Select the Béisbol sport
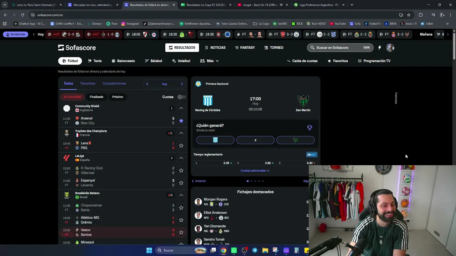This screenshot has height=256, width=456. [154, 61]
